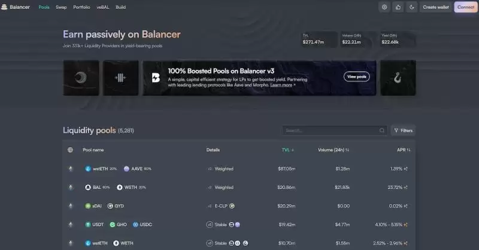Screen dimensions: 479x250
Task: Open the settings gear icon
Action: tap(384, 7)
